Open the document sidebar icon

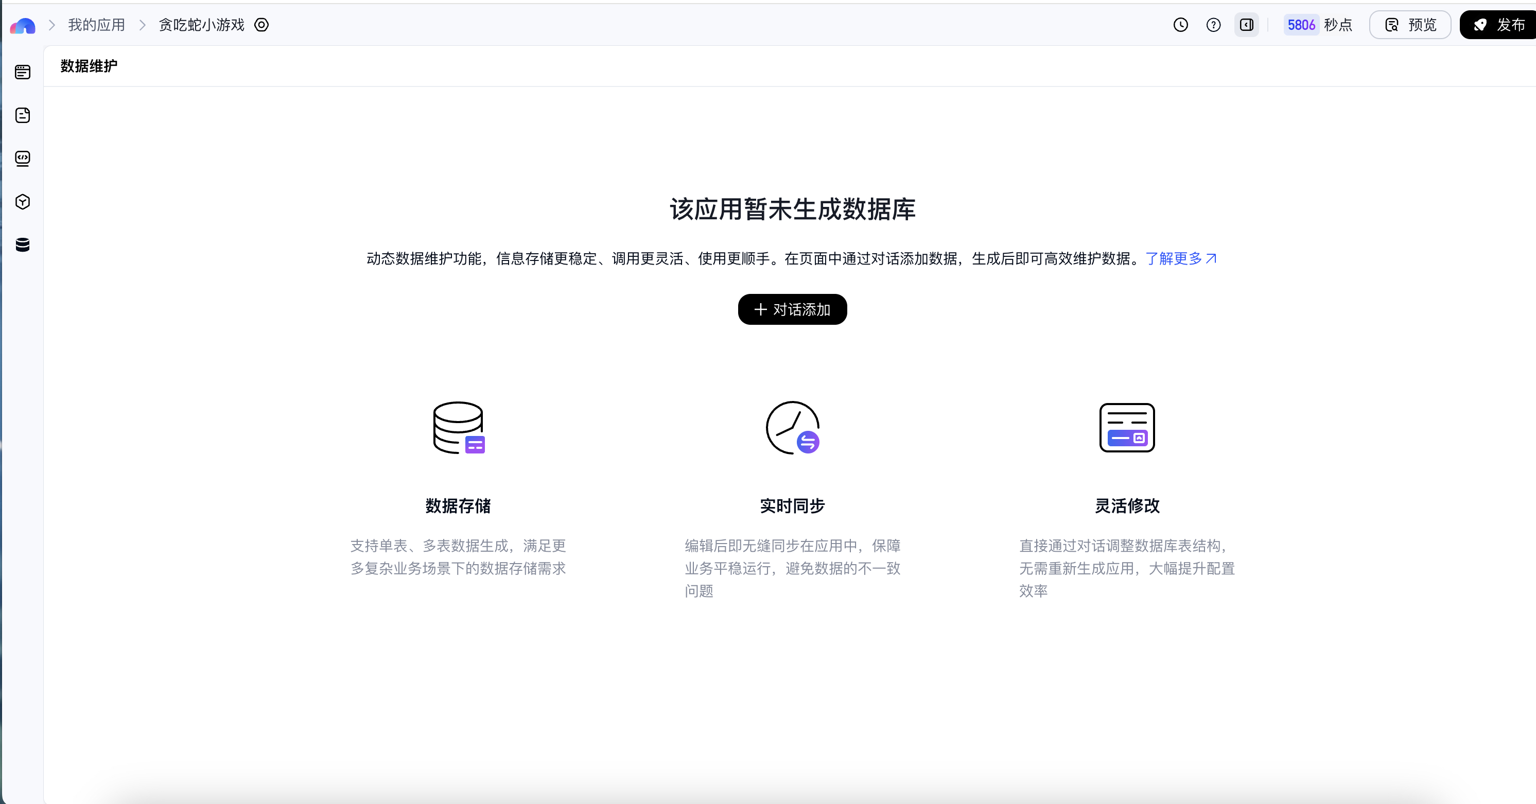pyautogui.click(x=23, y=115)
